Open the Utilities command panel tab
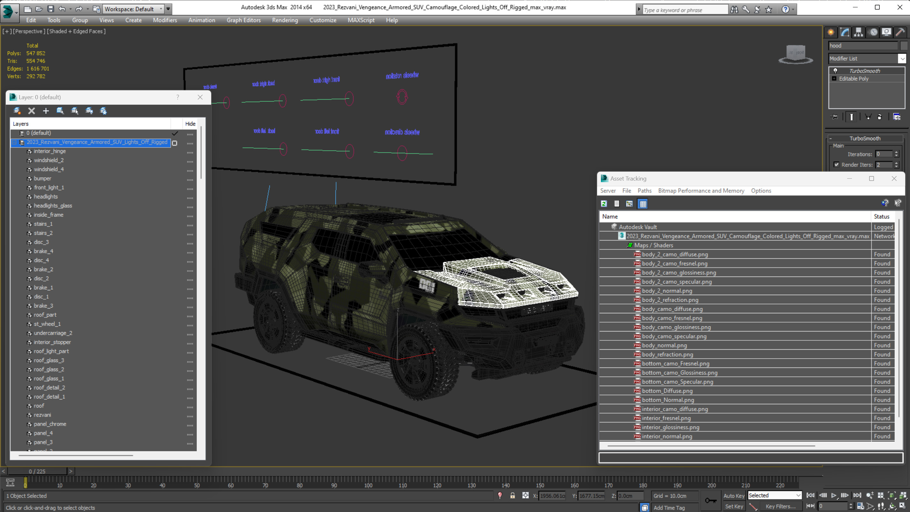 pos(900,32)
